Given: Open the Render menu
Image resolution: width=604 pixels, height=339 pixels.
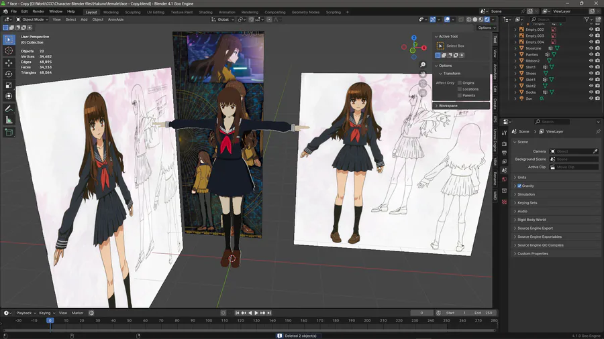Looking at the screenshot, I should tap(38, 11).
